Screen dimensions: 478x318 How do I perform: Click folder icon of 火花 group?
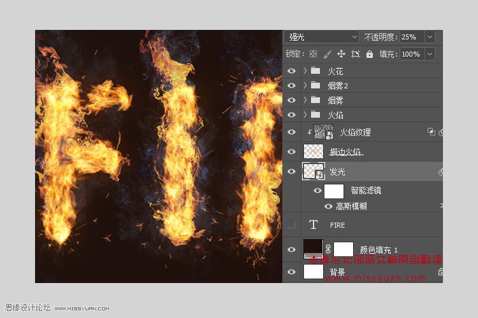(x=315, y=71)
